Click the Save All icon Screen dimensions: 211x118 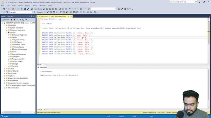point(28,9)
